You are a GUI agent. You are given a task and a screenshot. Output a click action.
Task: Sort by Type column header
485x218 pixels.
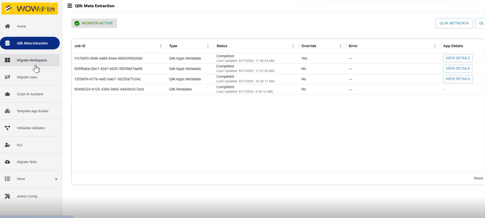[x=173, y=46]
